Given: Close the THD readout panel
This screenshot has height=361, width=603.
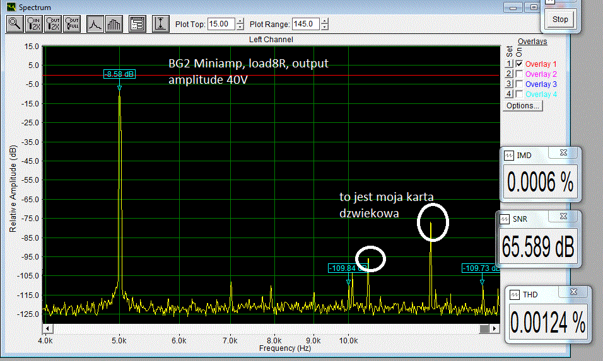Looking at the screenshot, I should click(x=573, y=292).
